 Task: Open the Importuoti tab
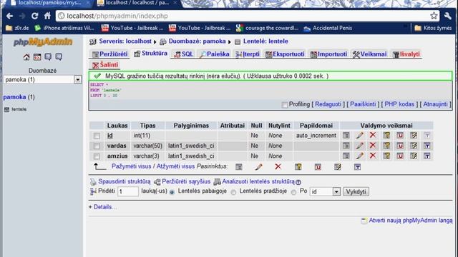pyautogui.click(x=328, y=54)
